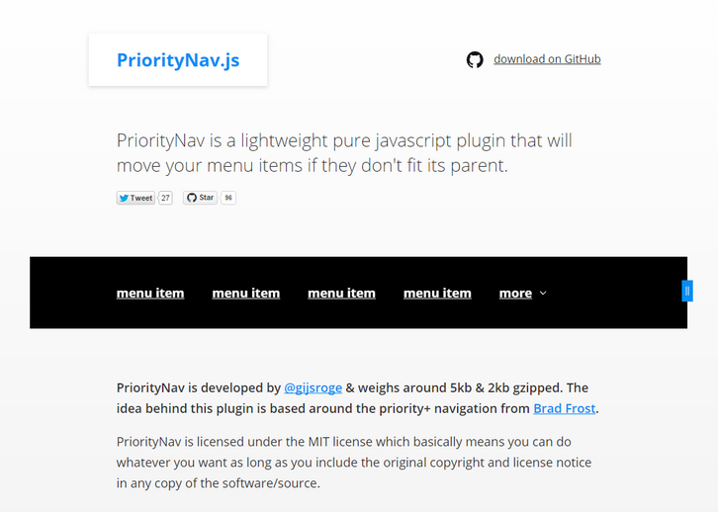This screenshot has width=718, height=512.
Task: Follow the Brad Frost link
Action: (565, 409)
